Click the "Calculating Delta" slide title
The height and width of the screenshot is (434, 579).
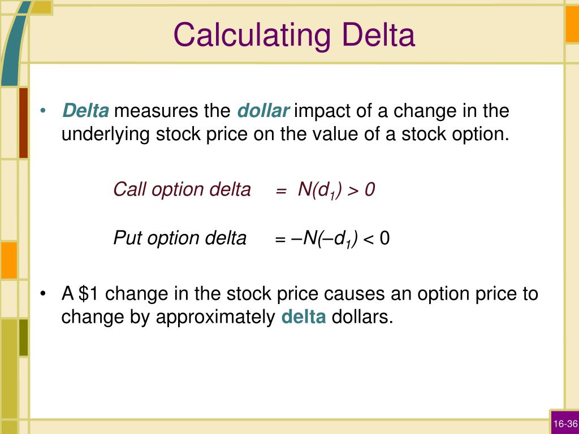pyautogui.click(x=294, y=34)
